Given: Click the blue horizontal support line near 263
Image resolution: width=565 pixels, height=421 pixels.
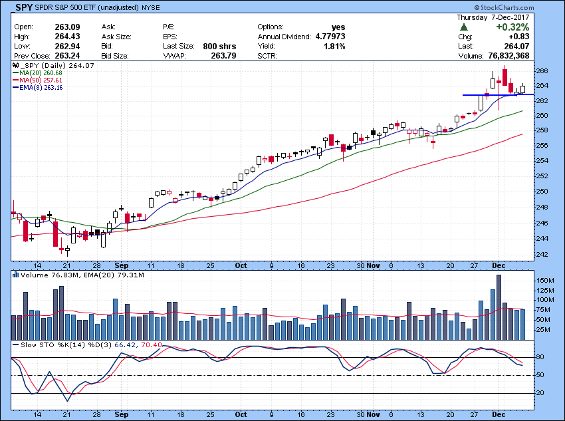Looking at the screenshot, I should pos(499,95).
